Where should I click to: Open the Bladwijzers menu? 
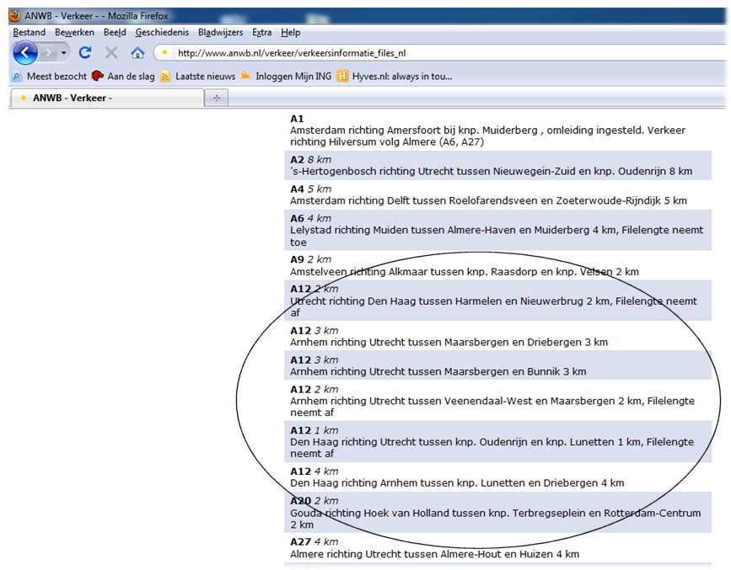coord(220,32)
